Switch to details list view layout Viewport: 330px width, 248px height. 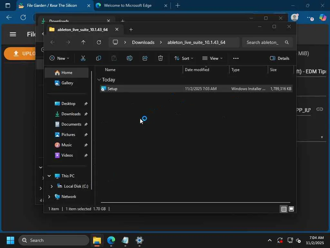(x=284, y=209)
